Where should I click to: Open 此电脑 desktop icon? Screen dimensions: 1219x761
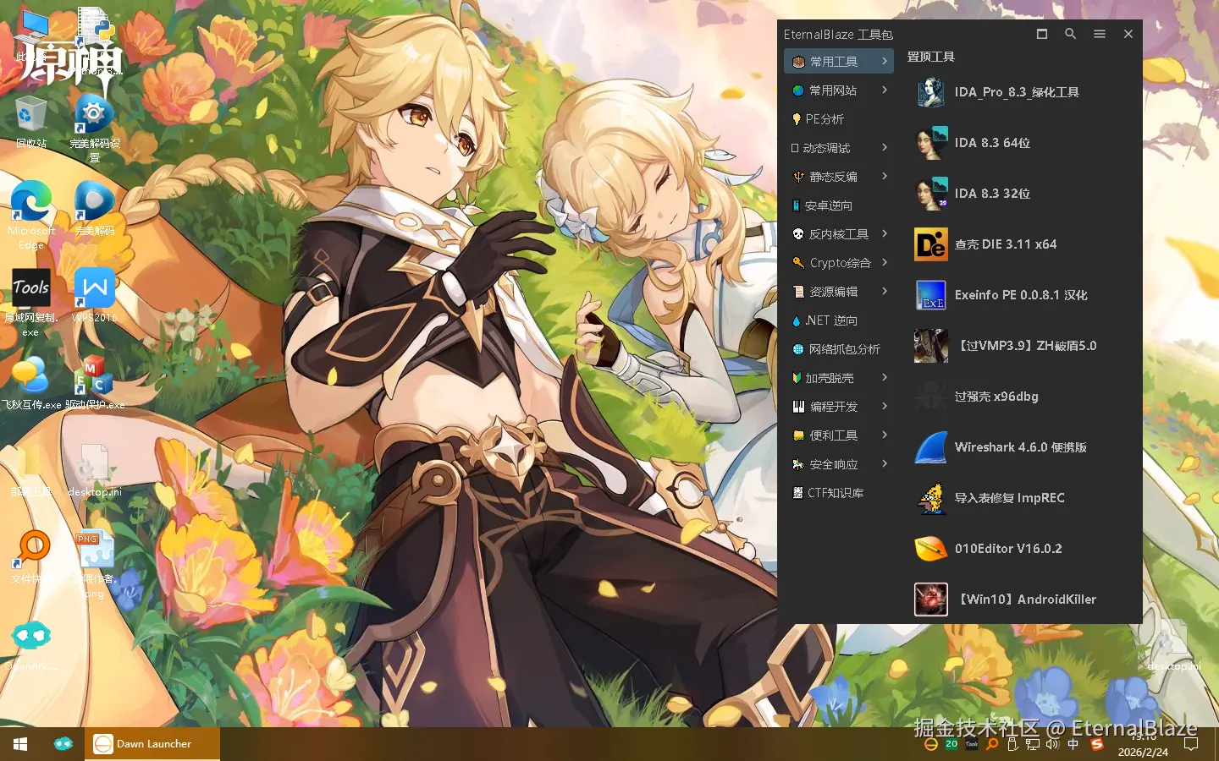pyautogui.click(x=31, y=36)
